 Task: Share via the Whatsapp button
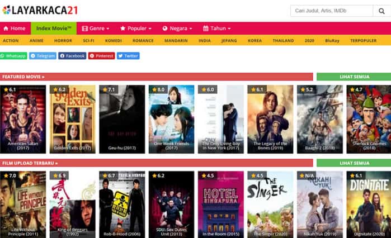coord(13,56)
